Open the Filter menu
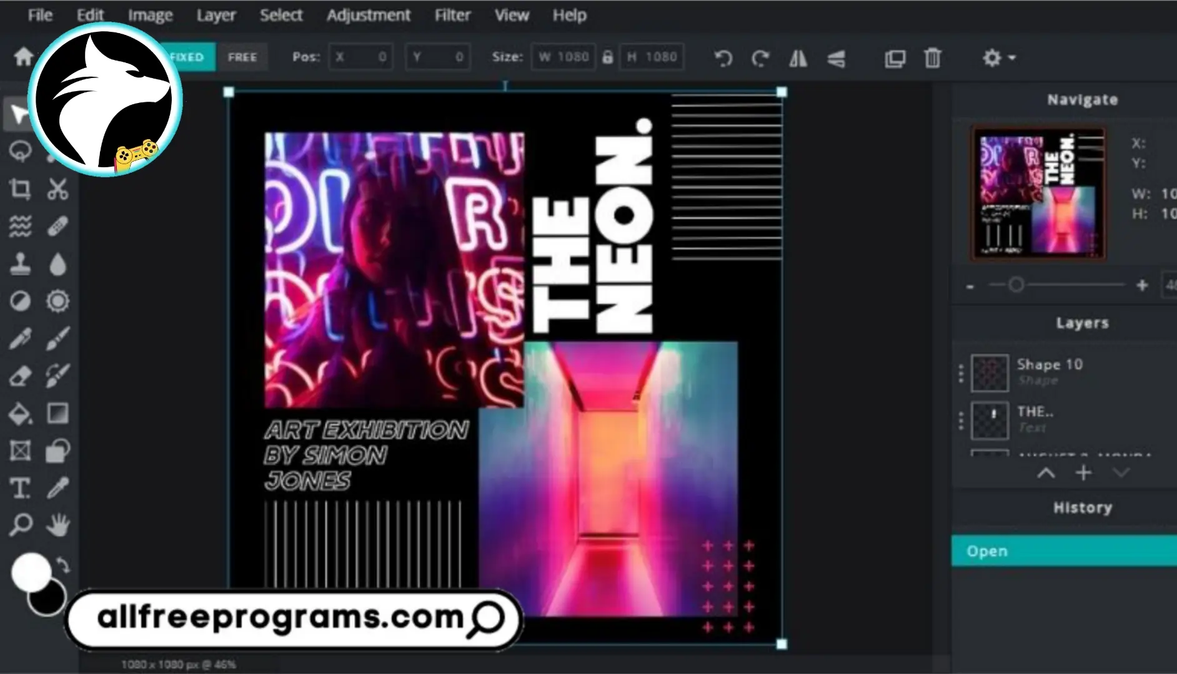Image resolution: width=1177 pixels, height=674 pixels. 452,15
